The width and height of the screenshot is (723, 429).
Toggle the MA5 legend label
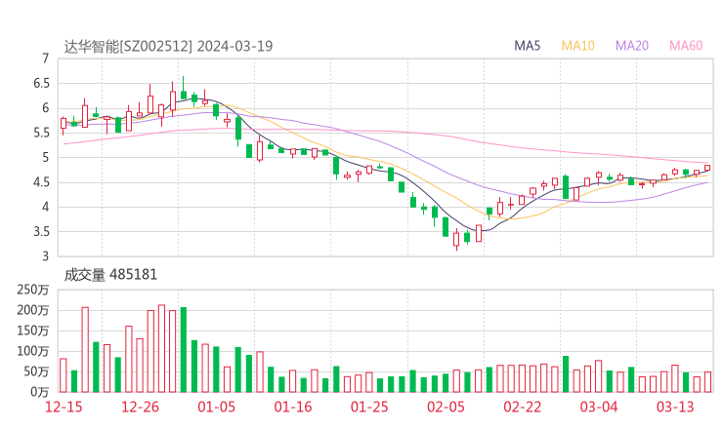(528, 46)
